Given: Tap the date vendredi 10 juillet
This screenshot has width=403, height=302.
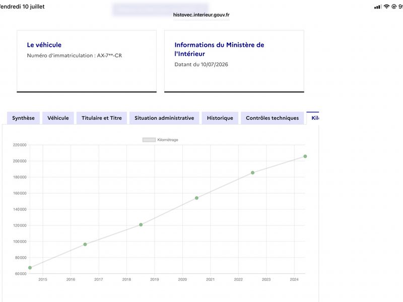Looking at the screenshot, I should [22, 7].
